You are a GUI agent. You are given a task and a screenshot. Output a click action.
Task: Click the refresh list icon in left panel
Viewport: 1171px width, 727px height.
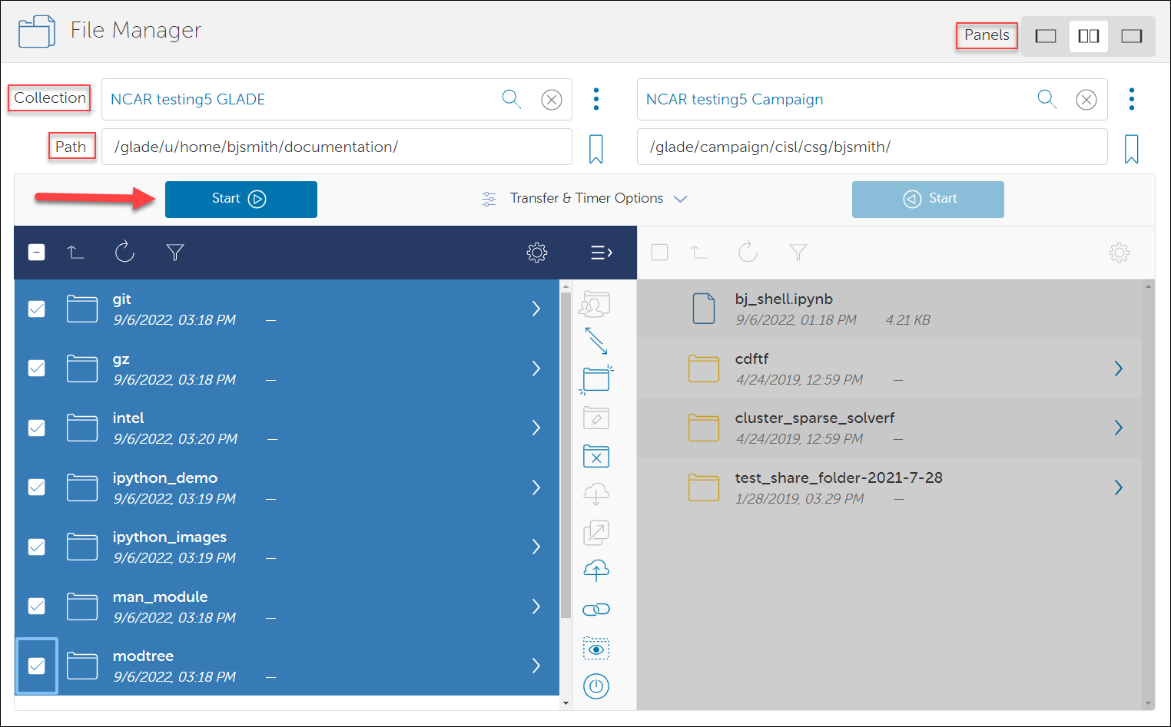click(124, 252)
